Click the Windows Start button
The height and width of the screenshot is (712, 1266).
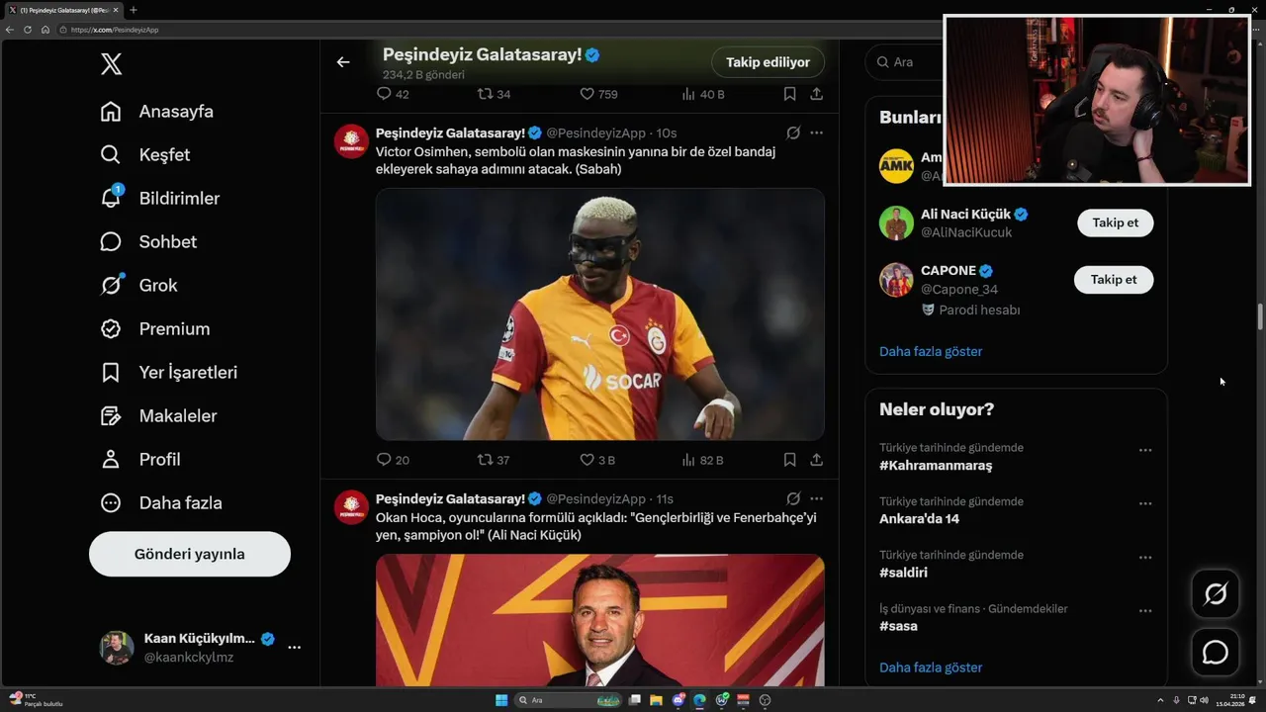pyautogui.click(x=501, y=700)
